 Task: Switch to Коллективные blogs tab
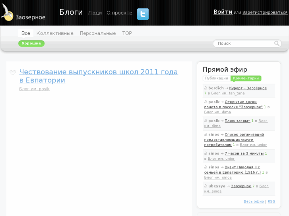pyautogui.click(x=55, y=33)
